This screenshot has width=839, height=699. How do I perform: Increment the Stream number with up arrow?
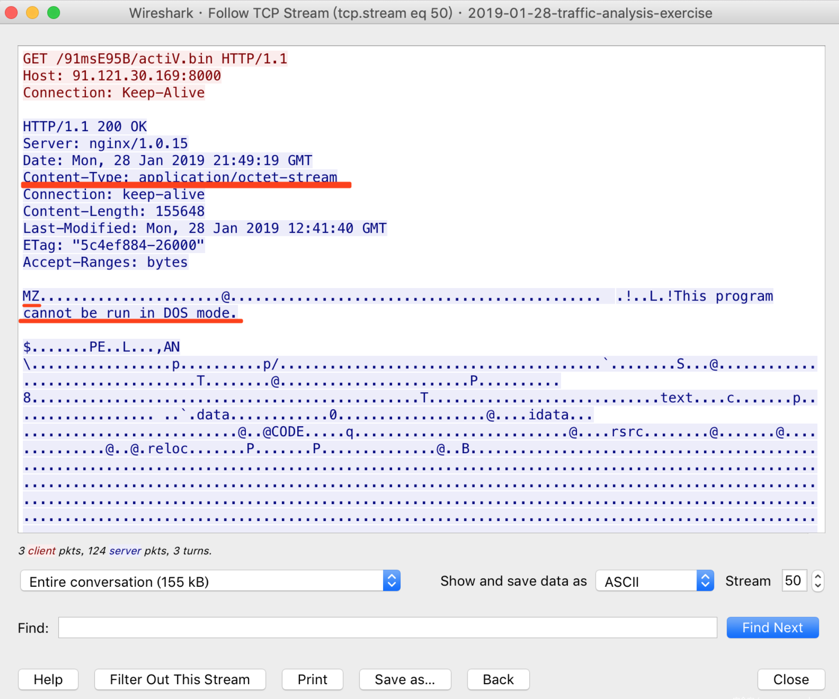tap(818, 576)
